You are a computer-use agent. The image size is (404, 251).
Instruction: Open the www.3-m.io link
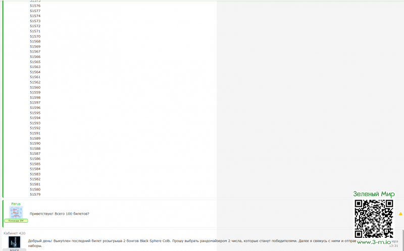[x=374, y=242]
